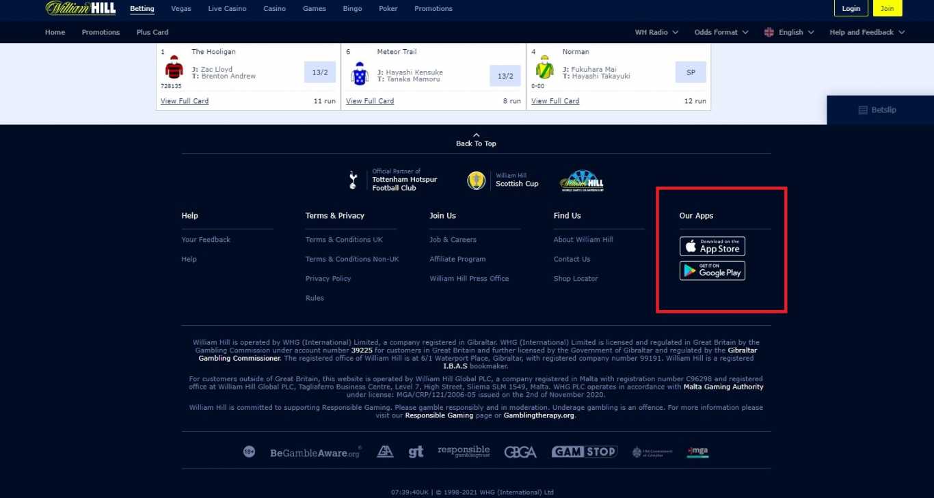Go to the Poker tab
The image size is (934, 498).
[388, 9]
